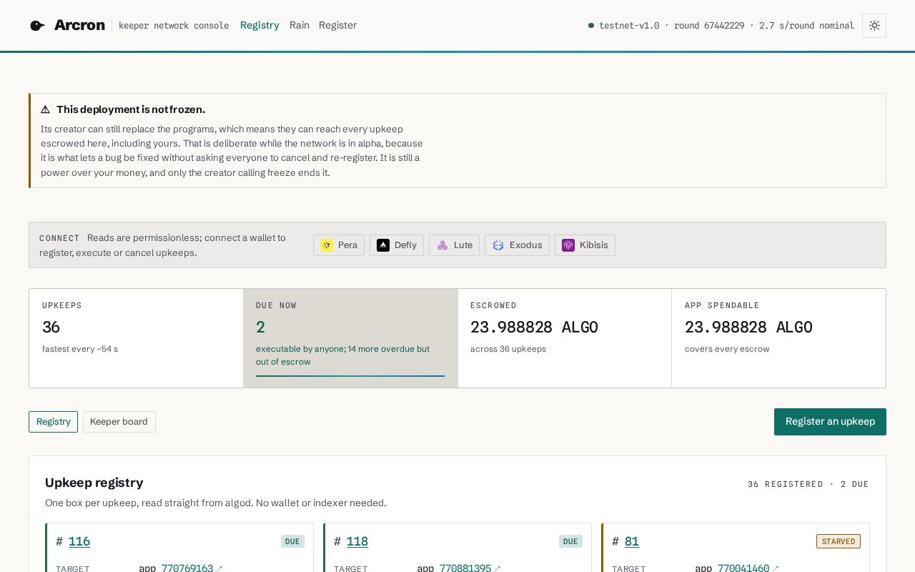This screenshot has height=572, width=915.
Task: Go to the Rain page
Action: coord(300,25)
